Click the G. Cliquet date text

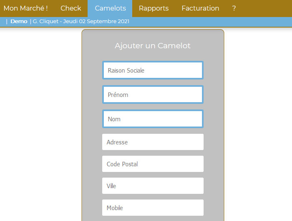(81, 21)
